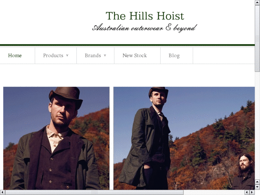
Task: Click the vertical scrollbar up arrow
Action: (x=257, y=2)
